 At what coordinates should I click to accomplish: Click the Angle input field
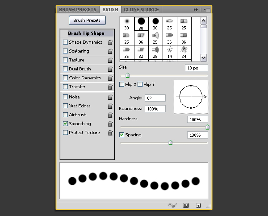click(x=155, y=98)
